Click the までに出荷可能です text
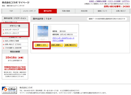Viewport: 131px width, 95px height. click(x=15, y=60)
